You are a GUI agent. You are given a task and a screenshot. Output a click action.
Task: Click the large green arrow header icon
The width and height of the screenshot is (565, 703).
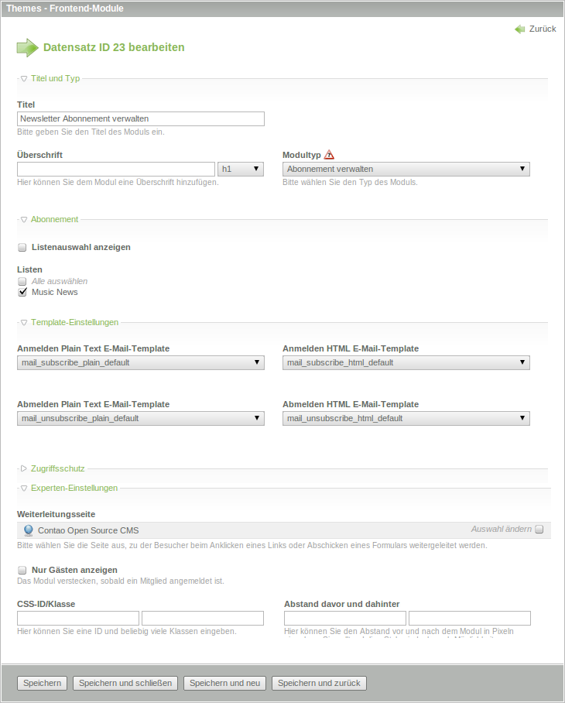tap(27, 48)
